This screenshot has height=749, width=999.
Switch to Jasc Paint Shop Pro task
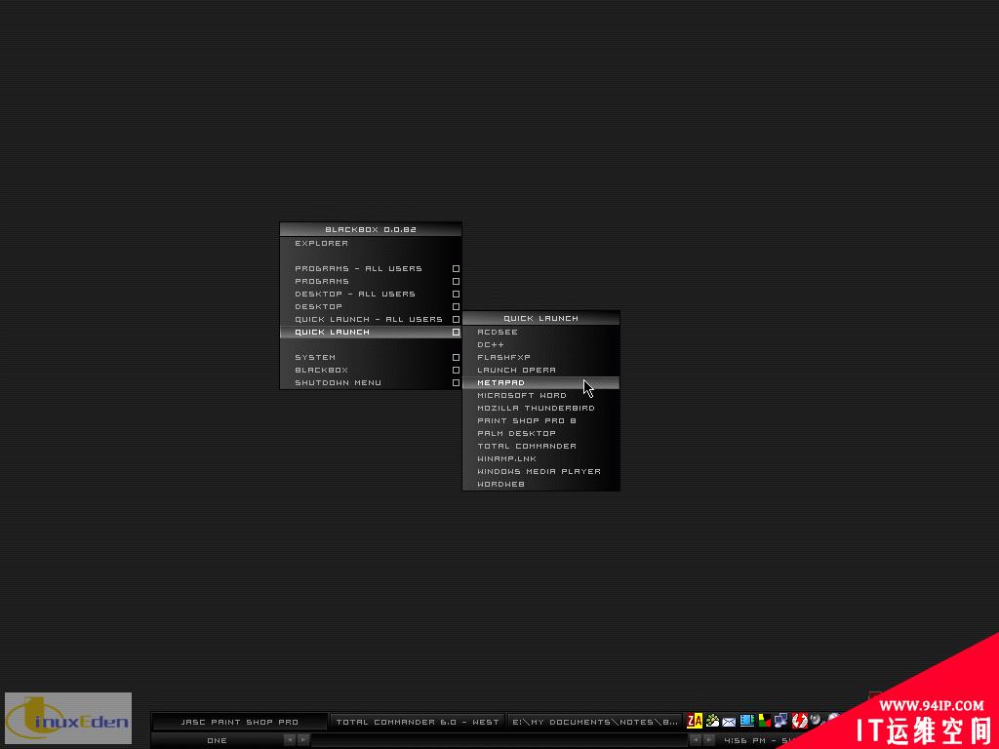(240, 722)
